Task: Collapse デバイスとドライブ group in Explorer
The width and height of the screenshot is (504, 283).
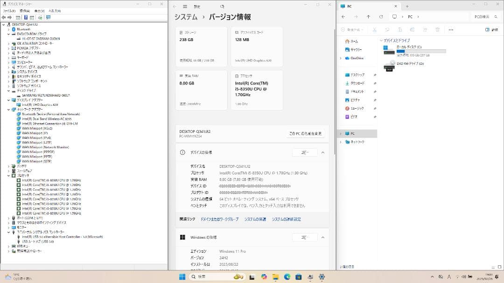Action: tap(381, 41)
